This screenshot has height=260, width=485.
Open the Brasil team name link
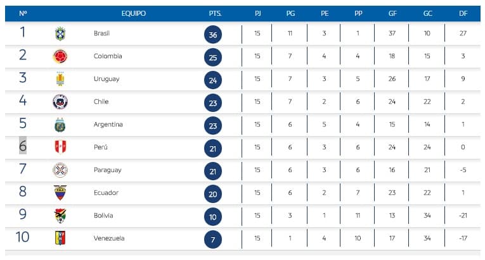pos(102,34)
